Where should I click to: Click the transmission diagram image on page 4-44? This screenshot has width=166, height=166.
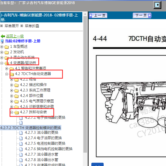coord(131,106)
